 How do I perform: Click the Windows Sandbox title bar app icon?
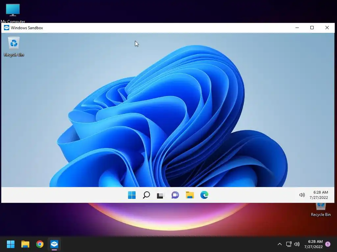[x=7, y=28]
